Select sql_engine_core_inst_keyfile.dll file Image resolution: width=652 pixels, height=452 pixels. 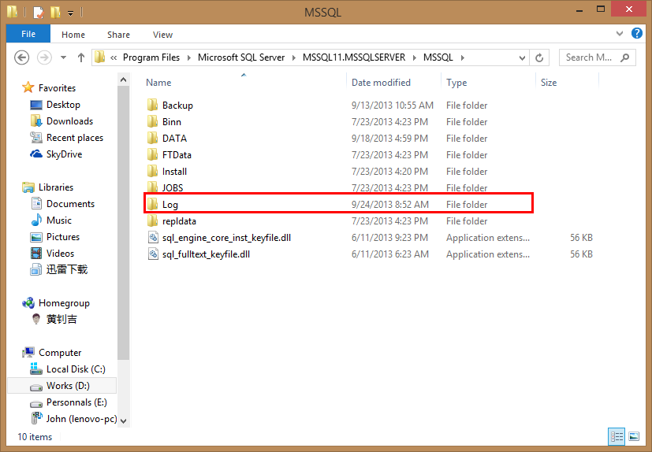226,238
